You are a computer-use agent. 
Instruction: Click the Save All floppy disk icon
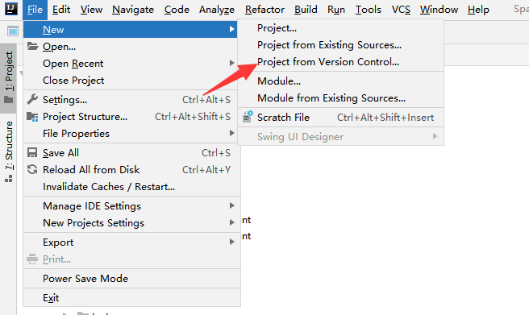32,152
